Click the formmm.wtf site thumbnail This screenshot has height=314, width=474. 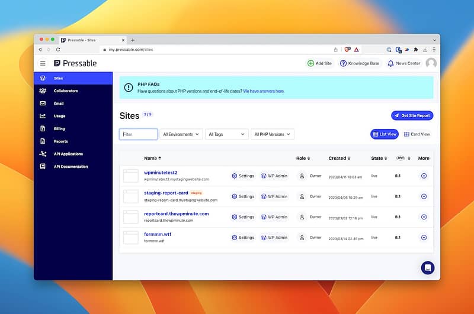coord(130,237)
